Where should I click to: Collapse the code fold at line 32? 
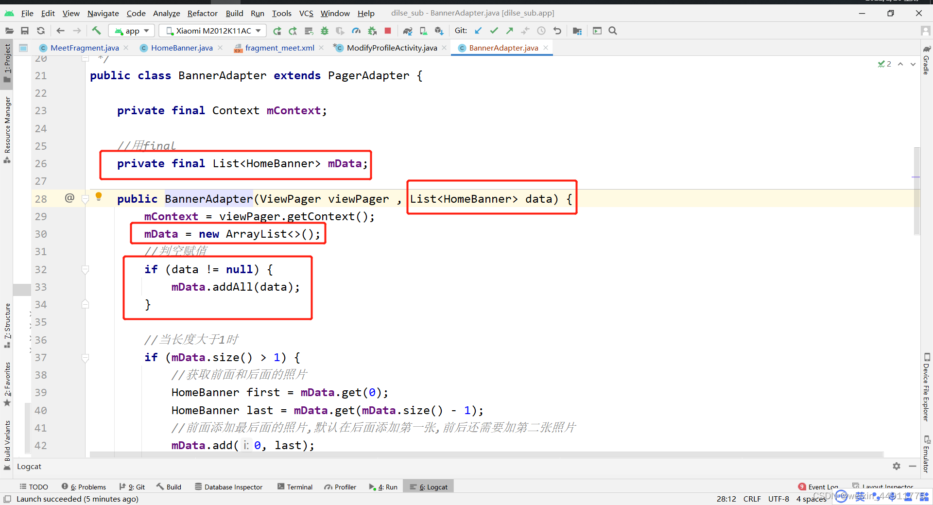tap(86, 270)
